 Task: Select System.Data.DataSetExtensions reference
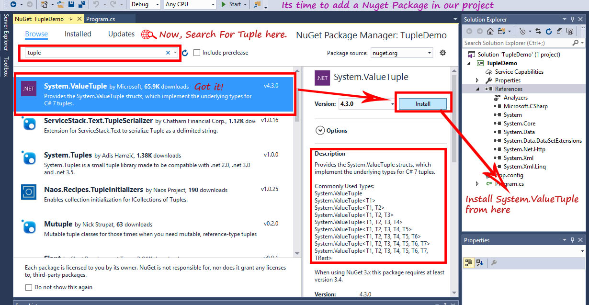tap(543, 141)
